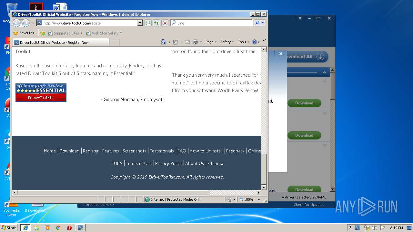
Task: Click the first green Download button in DriverToolkit
Action: 304,103
